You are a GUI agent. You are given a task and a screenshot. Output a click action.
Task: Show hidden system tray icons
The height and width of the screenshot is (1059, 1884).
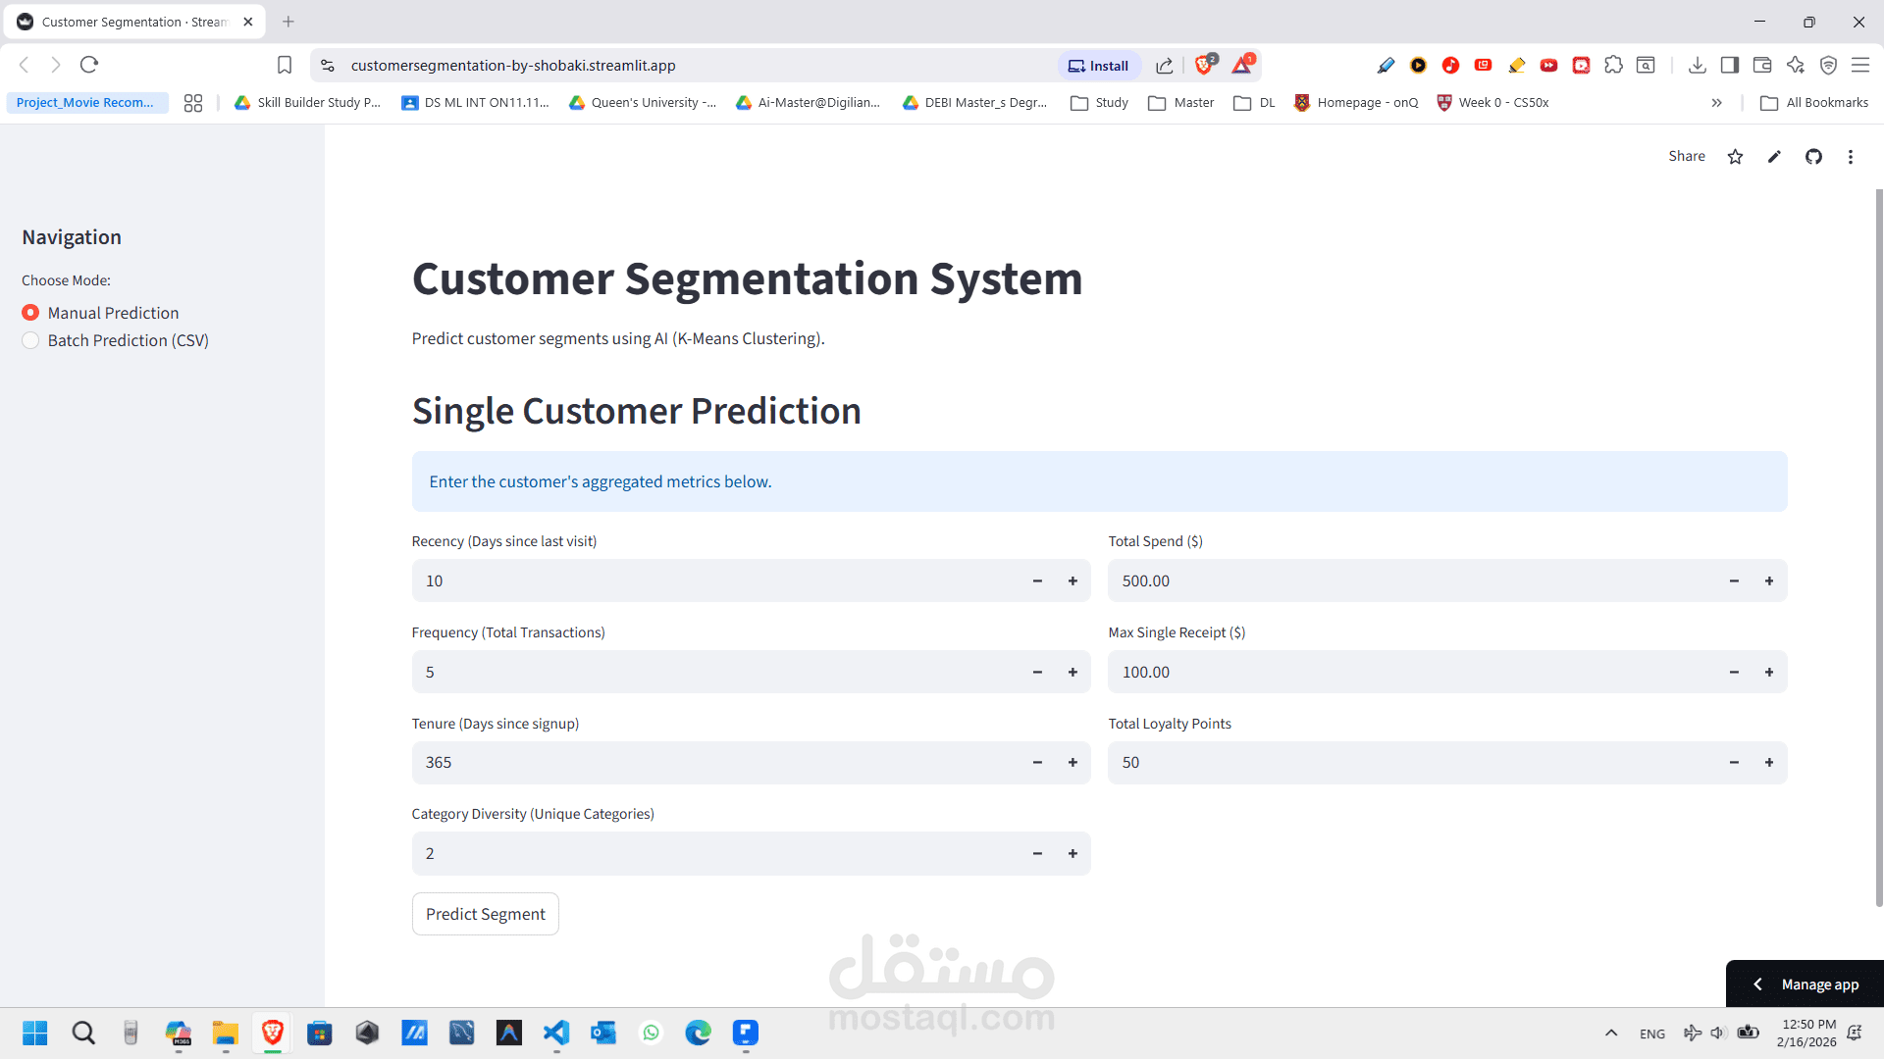(1611, 1033)
